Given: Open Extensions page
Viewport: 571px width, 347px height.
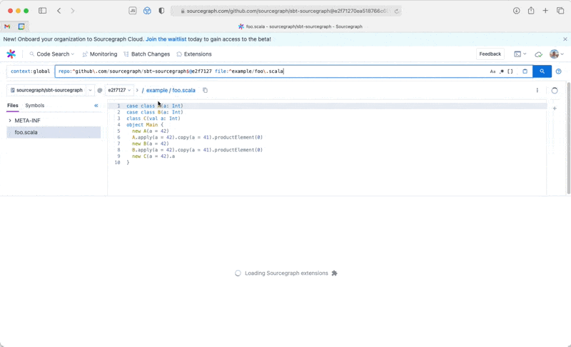Looking at the screenshot, I should pos(194,54).
